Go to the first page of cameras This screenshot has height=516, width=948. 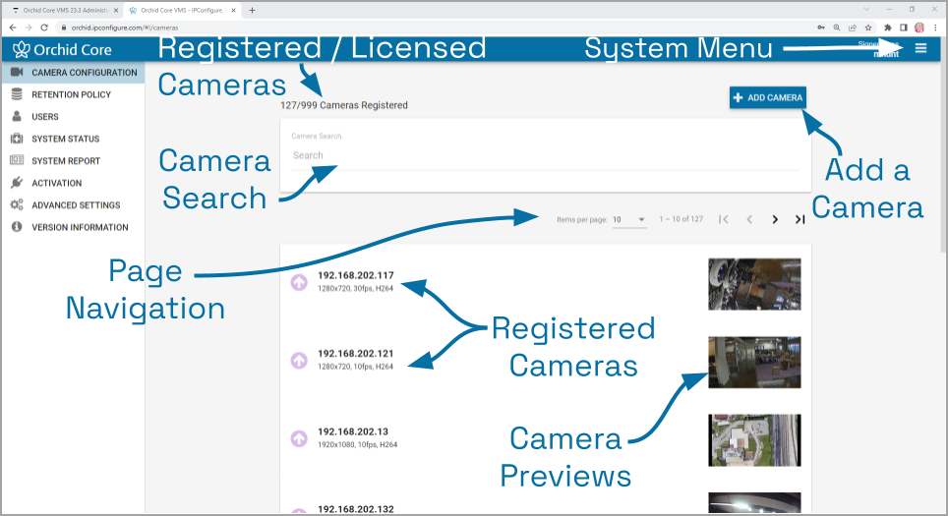point(724,219)
